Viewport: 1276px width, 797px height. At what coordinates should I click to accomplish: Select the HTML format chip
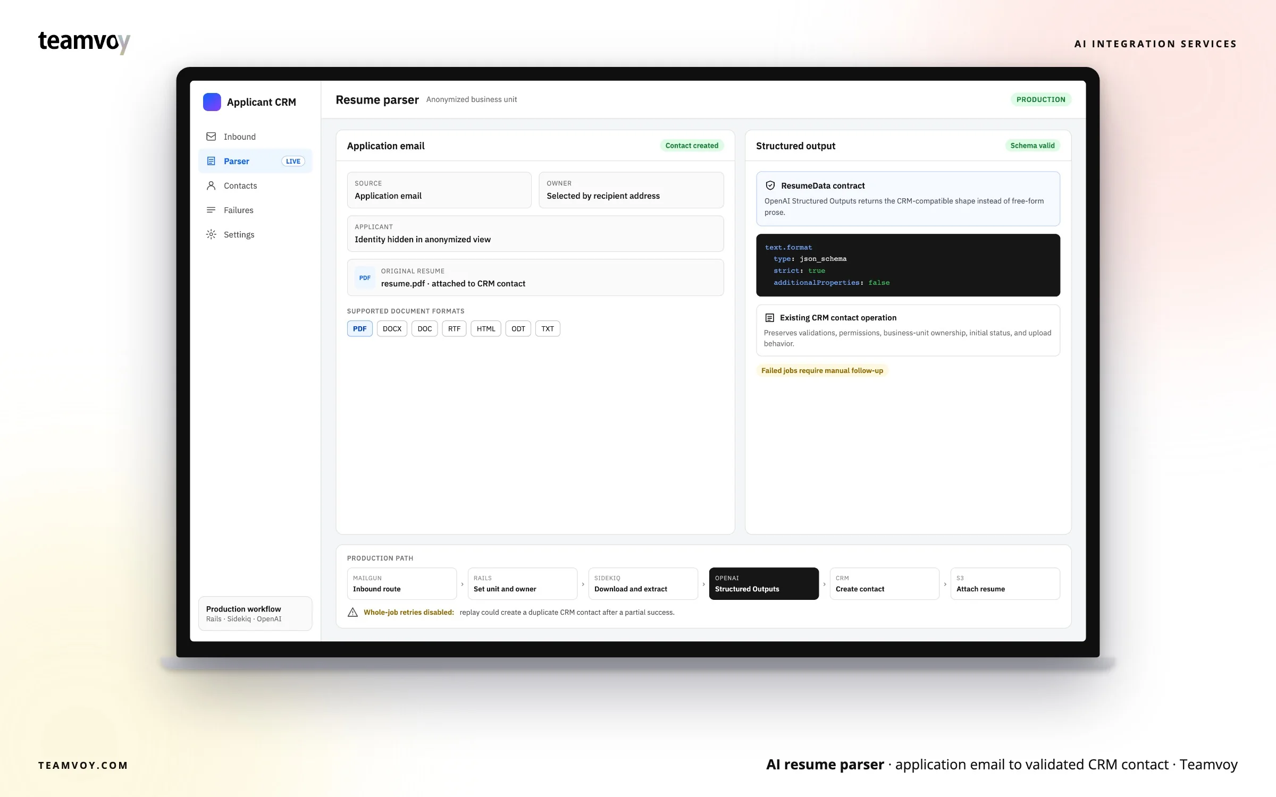tap(486, 329)
